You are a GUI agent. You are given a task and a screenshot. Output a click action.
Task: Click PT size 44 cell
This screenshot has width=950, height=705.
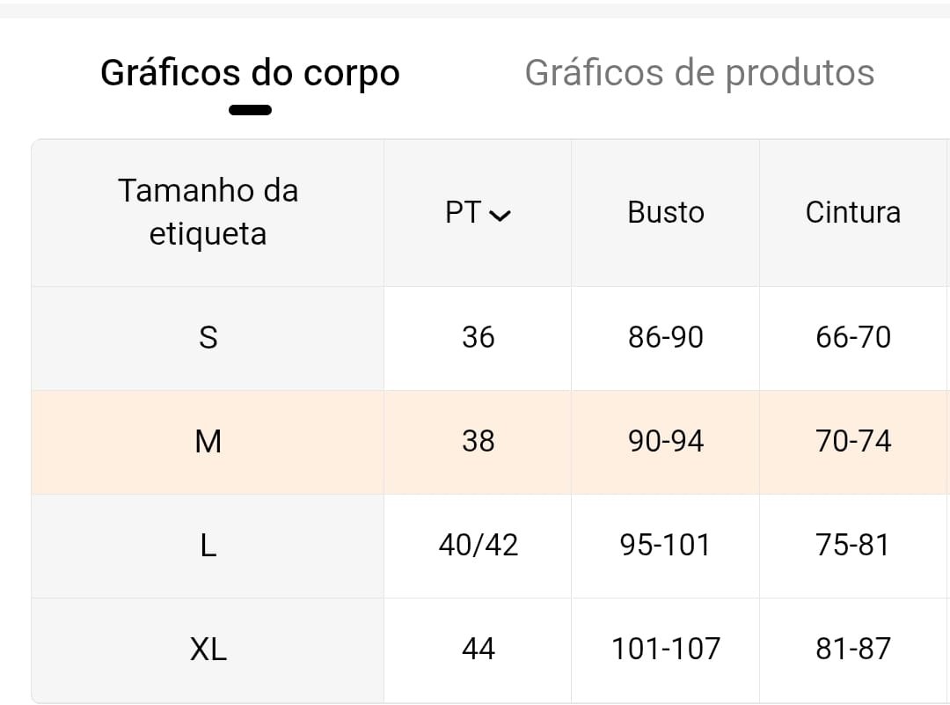click(478, 649)
